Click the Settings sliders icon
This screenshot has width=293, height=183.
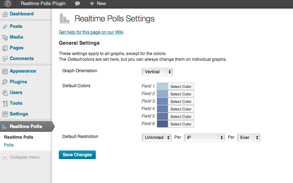5,114
